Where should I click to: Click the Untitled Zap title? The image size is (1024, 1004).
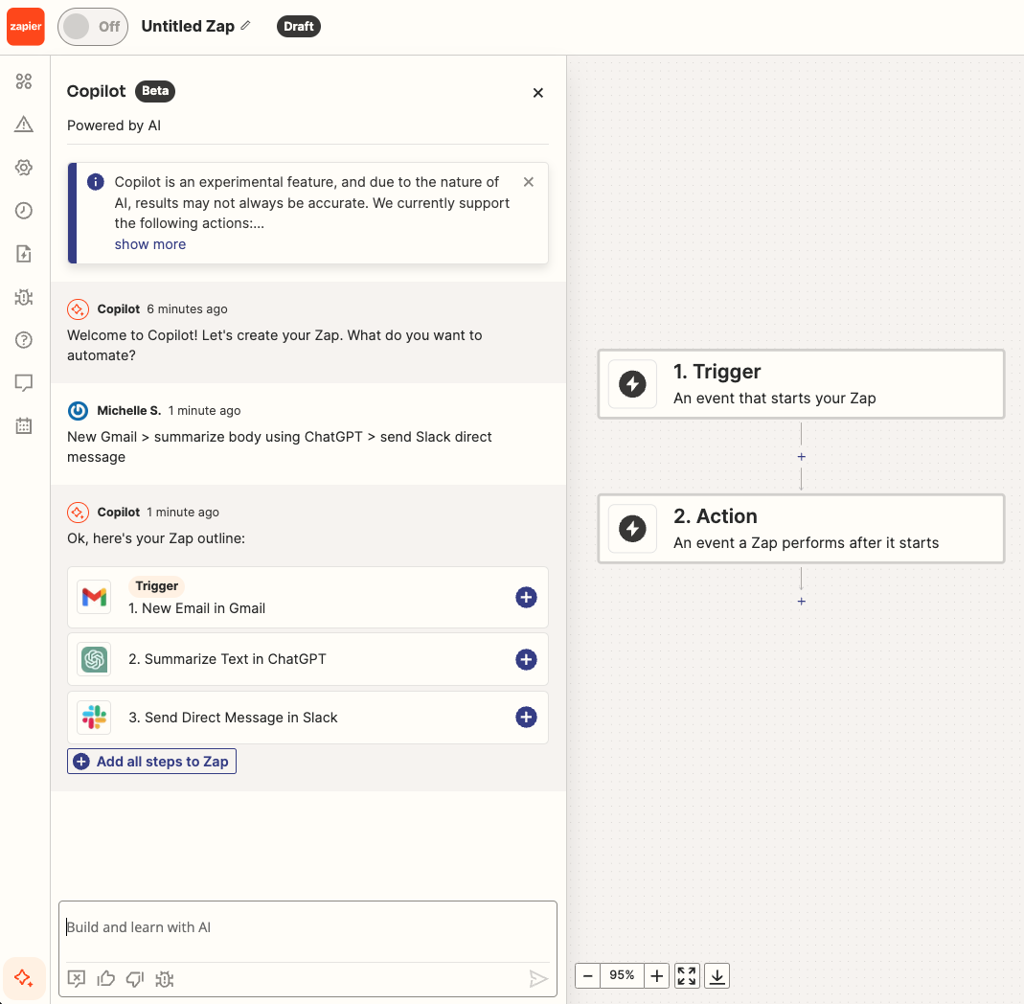tap(188, 26)
